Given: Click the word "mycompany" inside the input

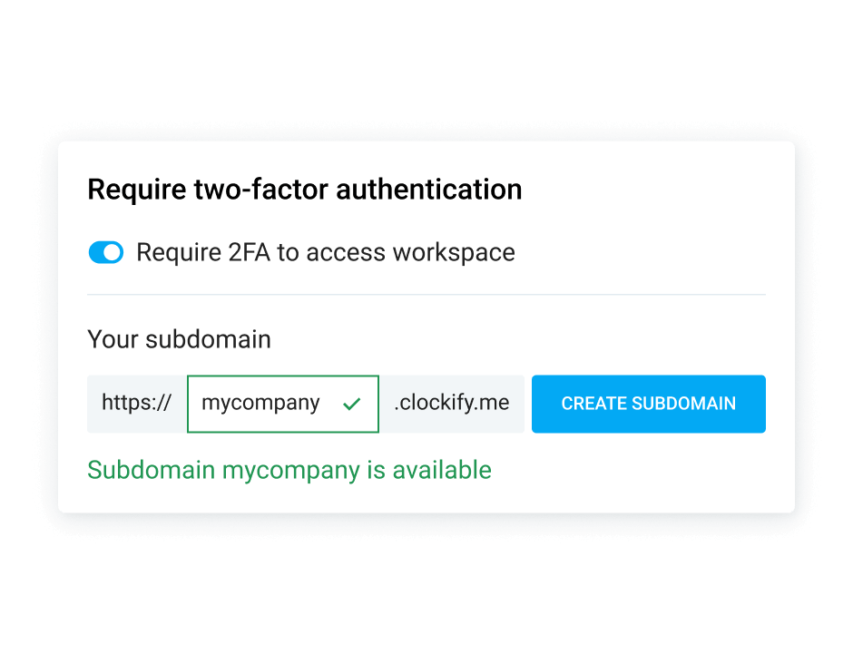Looking at the screenshot, I should (260, 404).
